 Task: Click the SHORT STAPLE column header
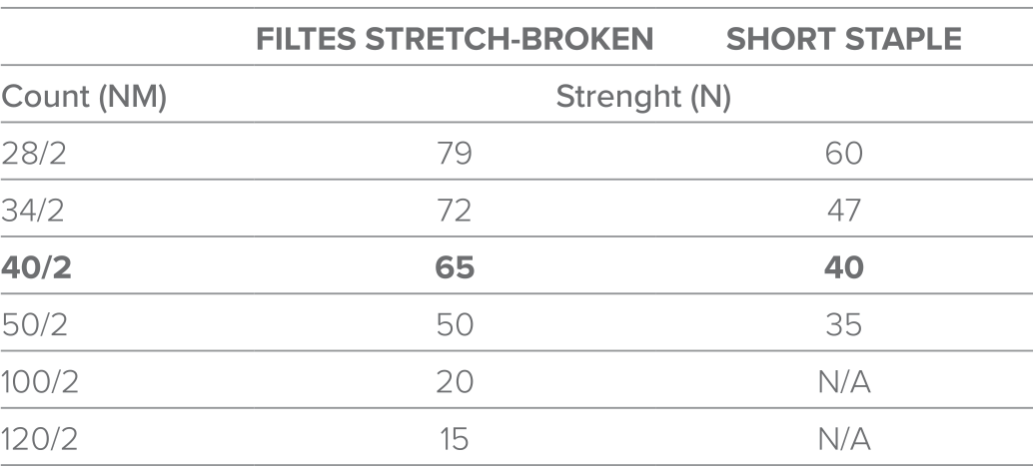[x=844, y=40]
